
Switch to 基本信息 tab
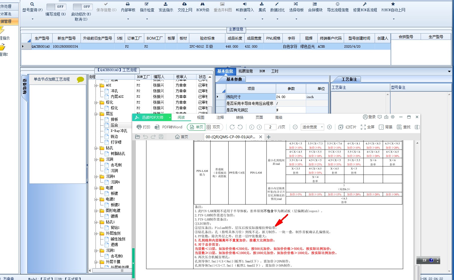tap(225, 71)
